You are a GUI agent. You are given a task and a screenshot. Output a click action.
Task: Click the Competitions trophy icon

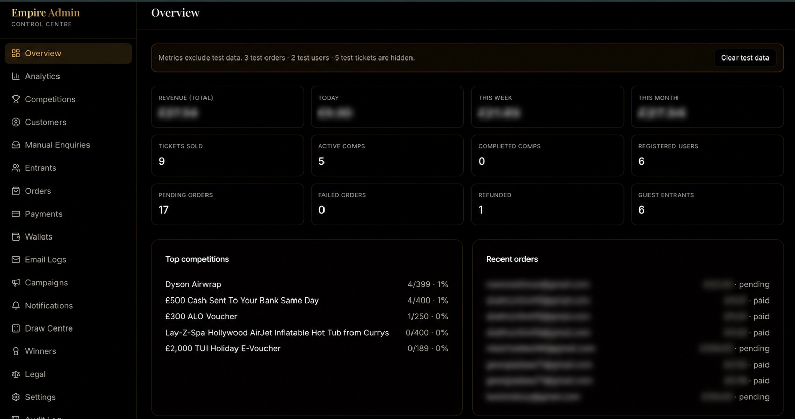tap(16, 99)
